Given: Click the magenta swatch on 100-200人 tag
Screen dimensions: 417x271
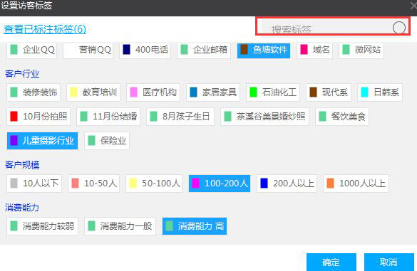Looking at the screenshot, I should tap(196, 183).
